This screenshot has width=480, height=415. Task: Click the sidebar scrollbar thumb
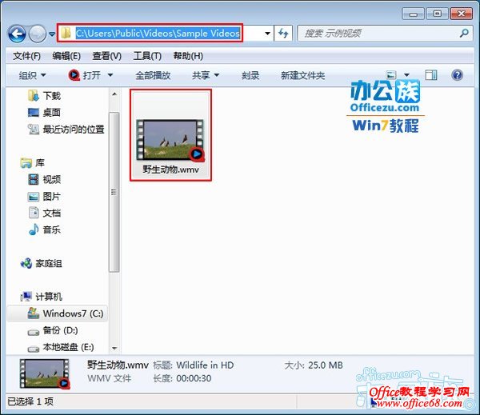[114, 192]
